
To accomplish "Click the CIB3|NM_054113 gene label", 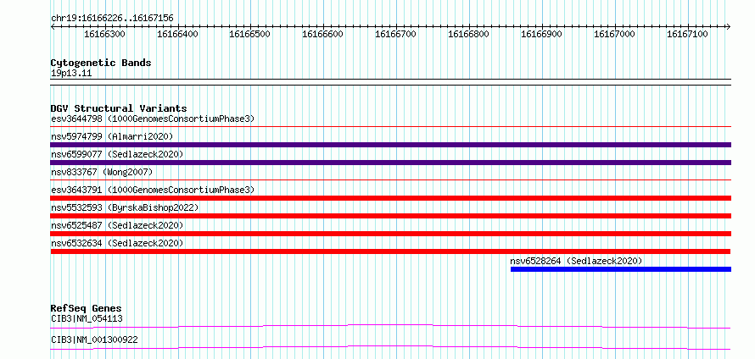I will point(87,318).
